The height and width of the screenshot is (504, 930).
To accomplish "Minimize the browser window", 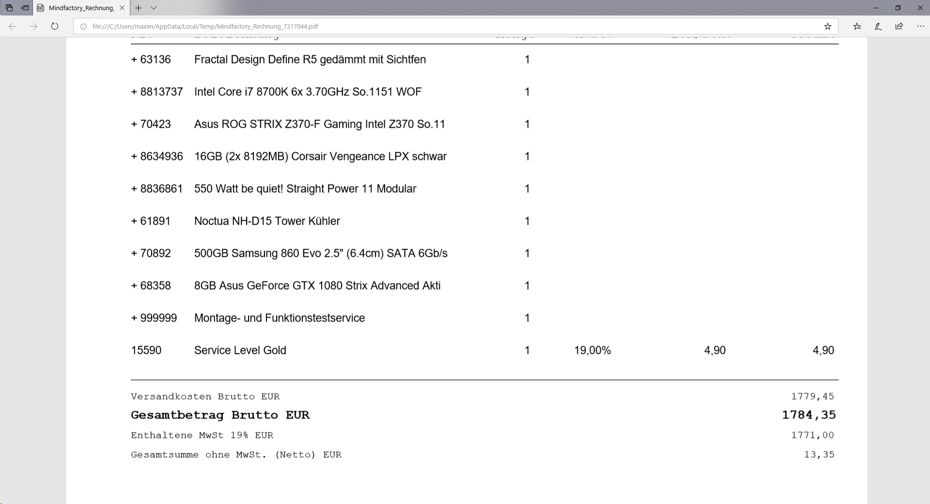I will tap(876, 8).
